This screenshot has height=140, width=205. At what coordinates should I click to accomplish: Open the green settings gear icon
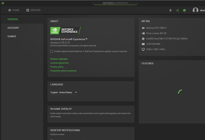tap(184, 10)
